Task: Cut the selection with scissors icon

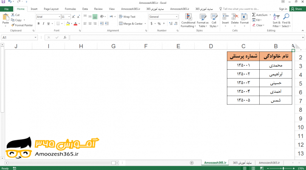Action: click(x=13, y=15)
